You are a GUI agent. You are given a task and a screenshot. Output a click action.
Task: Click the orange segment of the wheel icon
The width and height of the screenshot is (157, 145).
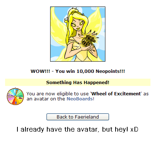tap(14, 101)
